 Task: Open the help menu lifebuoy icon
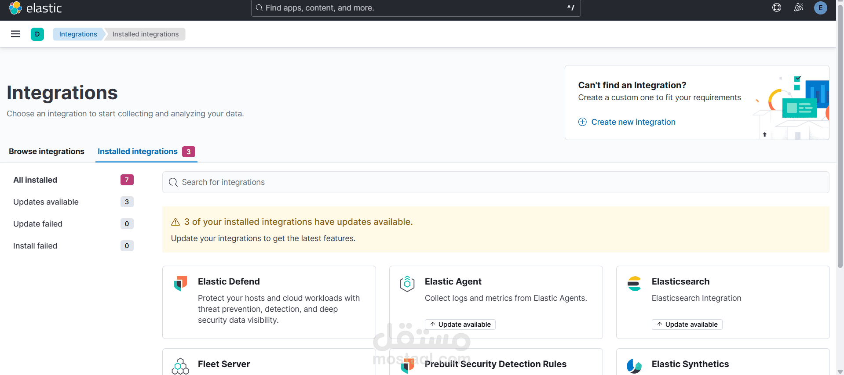[x=777, y=7]
